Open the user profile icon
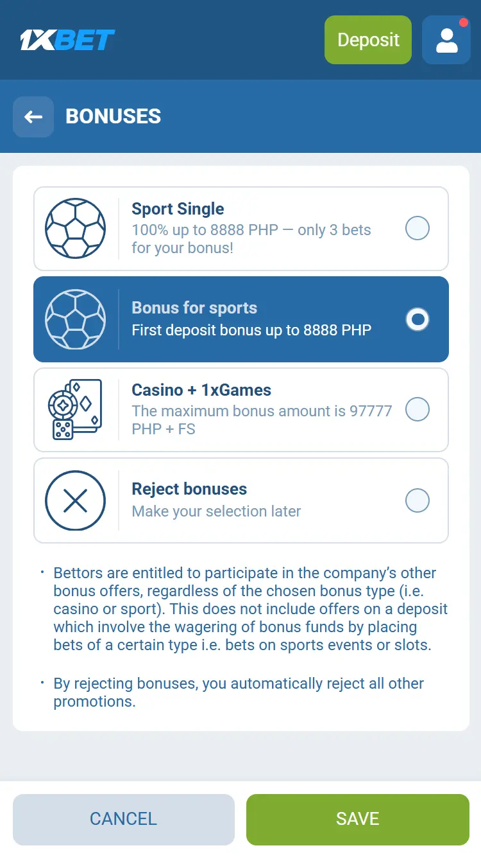Screen dimensions: 481x857 click(446, 40)
